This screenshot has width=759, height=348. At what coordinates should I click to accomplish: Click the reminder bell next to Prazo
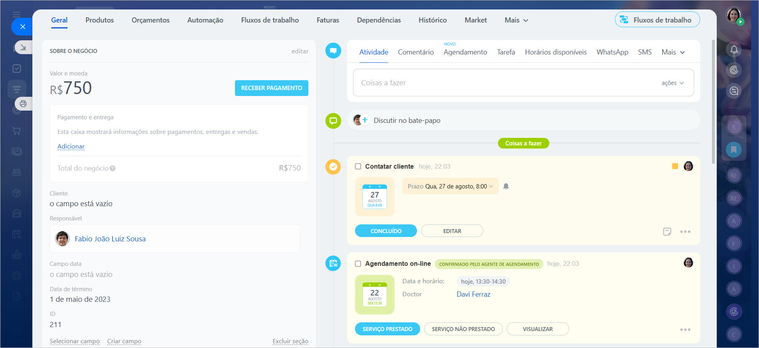point(506,186)
